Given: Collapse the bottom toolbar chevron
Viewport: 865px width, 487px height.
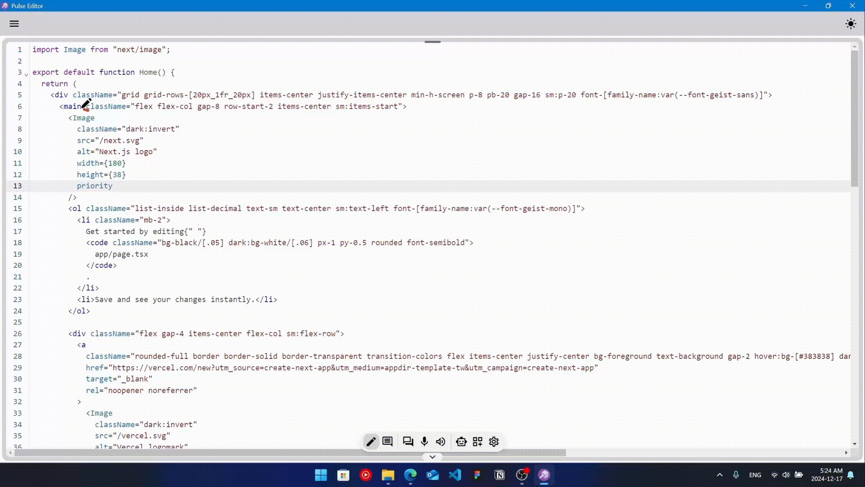Looking at the screenshot, I should 432,457.
